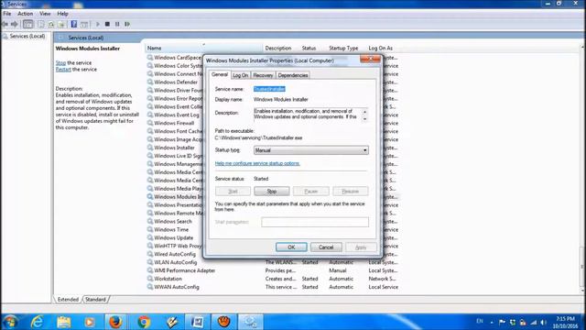Open Windows Explorer folder on taskbar
Screen dimensions: 586x330
coord(64,322)
